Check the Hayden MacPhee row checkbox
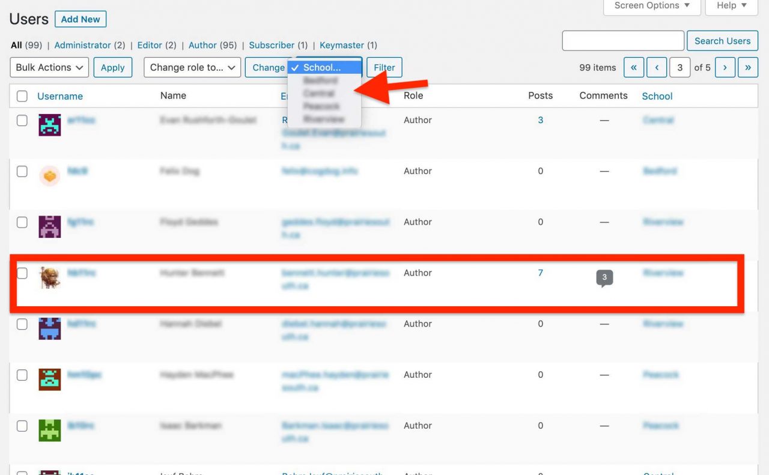Image resolution: width=769 pixels, height=475 pixels. click(x=22, y=375)
